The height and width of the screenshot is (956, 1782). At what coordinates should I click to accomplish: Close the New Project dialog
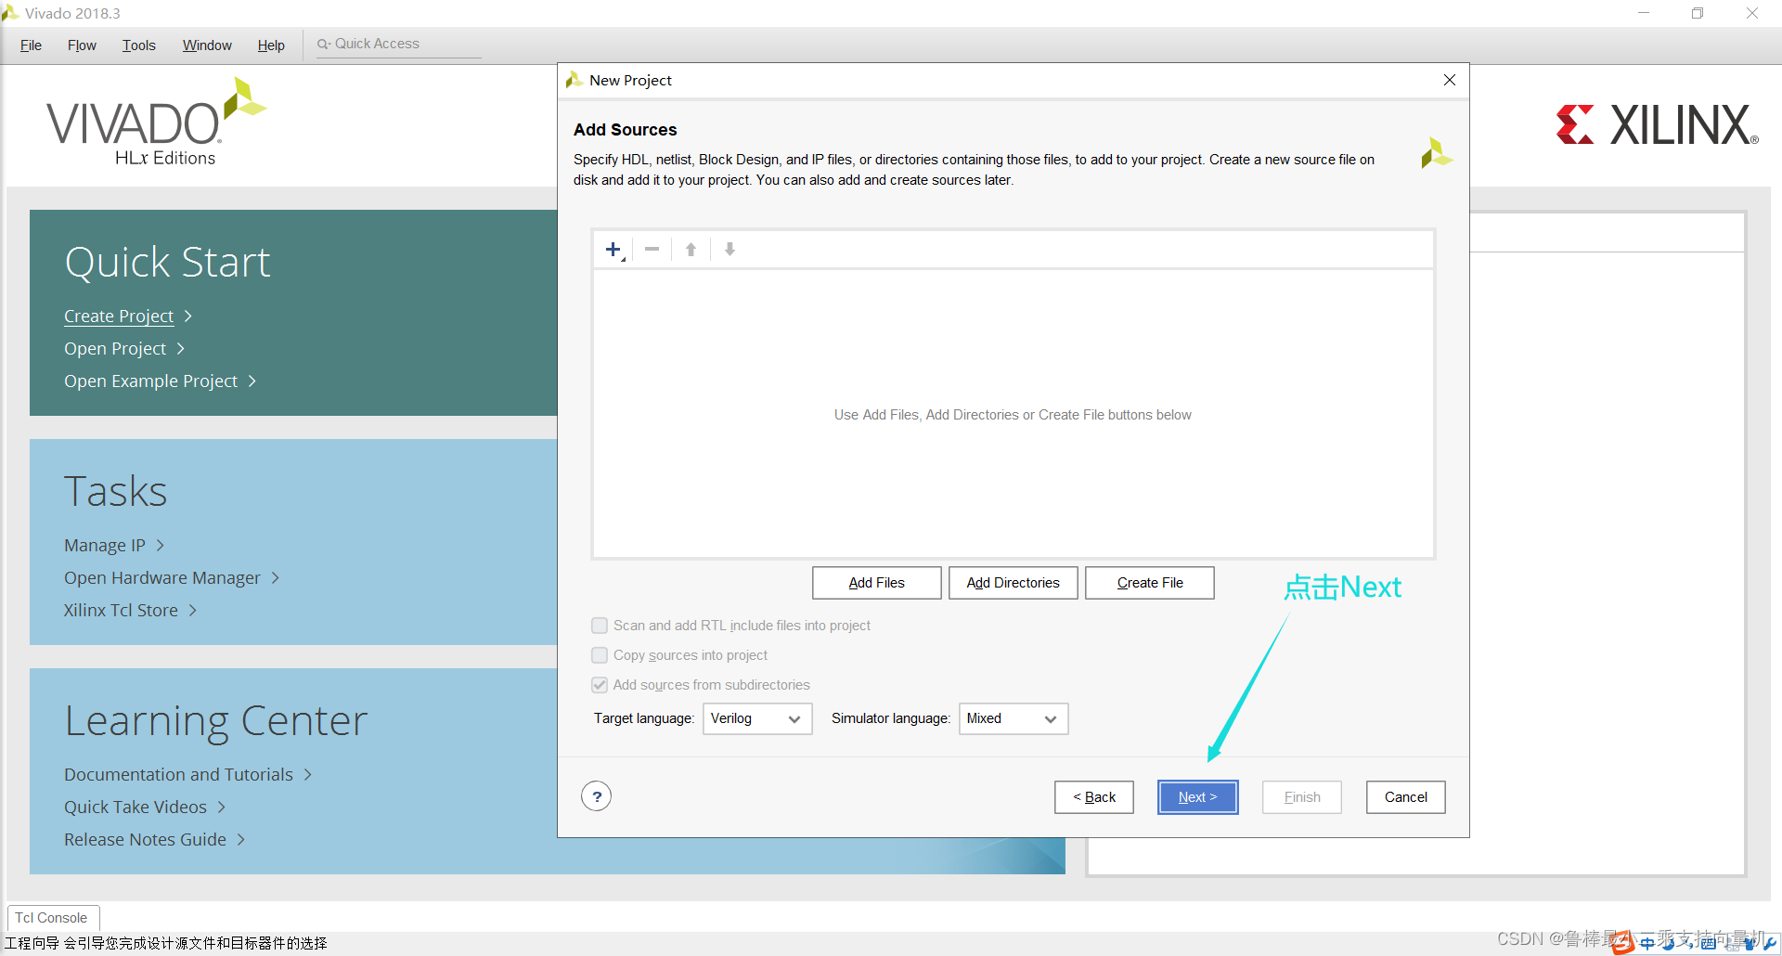(1450, 80)
